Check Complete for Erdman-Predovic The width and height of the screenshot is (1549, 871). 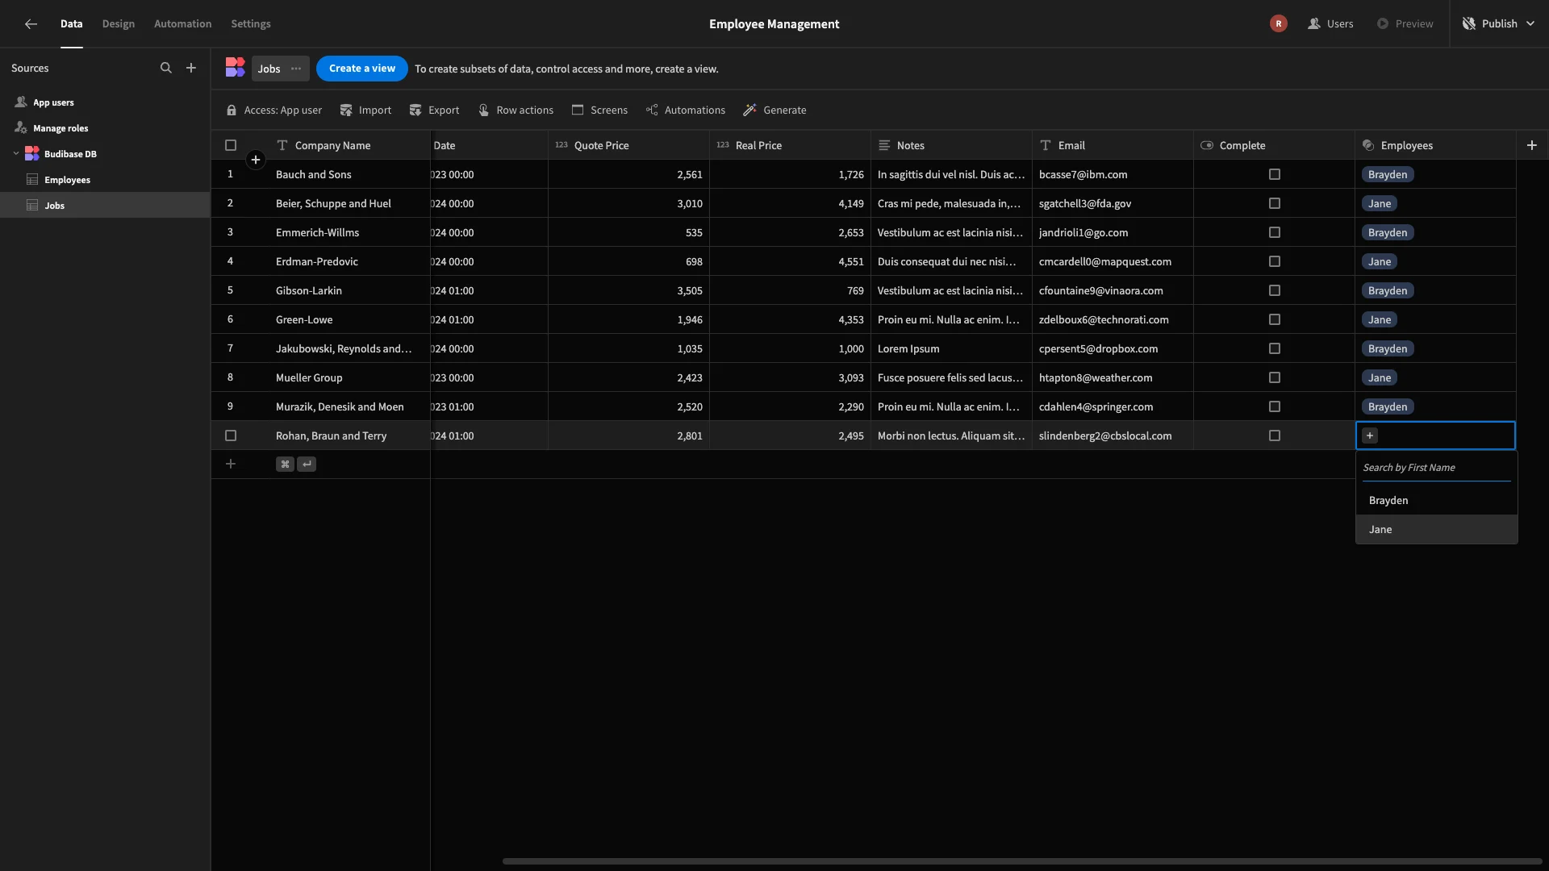1275,261
